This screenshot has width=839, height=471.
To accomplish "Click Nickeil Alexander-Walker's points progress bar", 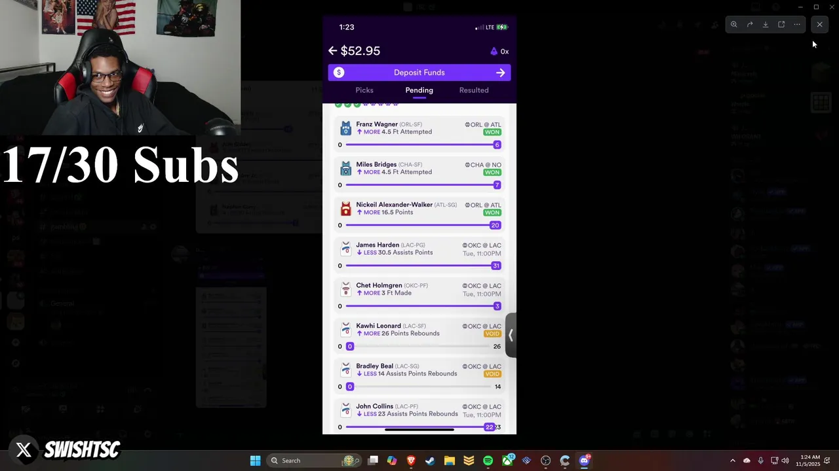I will pos(419,225).
